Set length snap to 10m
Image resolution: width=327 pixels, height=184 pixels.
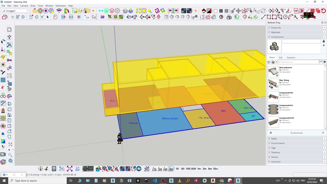point(215,169)
